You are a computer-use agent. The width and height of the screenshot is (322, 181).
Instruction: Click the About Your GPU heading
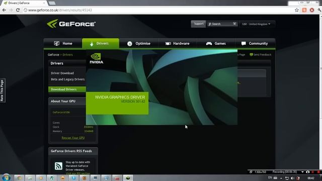tap(63, 101)
